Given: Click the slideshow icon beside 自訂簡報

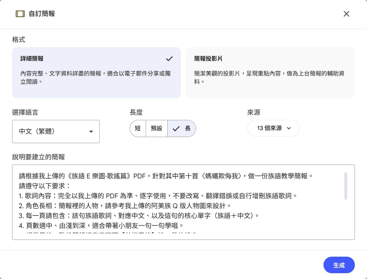Looking at the screenshot, I should 20,14.
